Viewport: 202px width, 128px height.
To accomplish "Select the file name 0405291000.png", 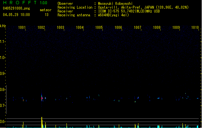I will [x=16, y=8].
